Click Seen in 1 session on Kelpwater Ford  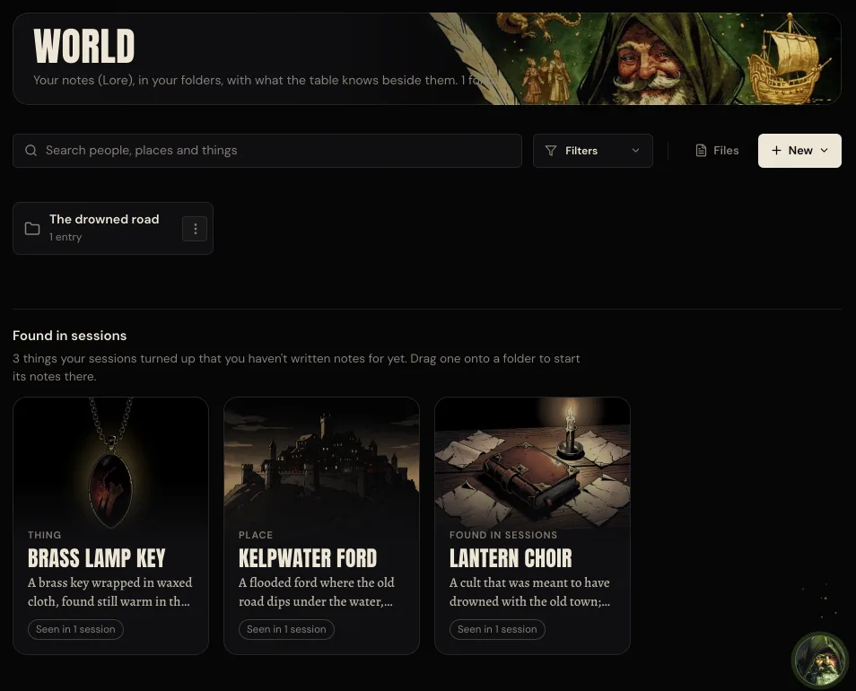pyautogui.click(x=286, y=629)
